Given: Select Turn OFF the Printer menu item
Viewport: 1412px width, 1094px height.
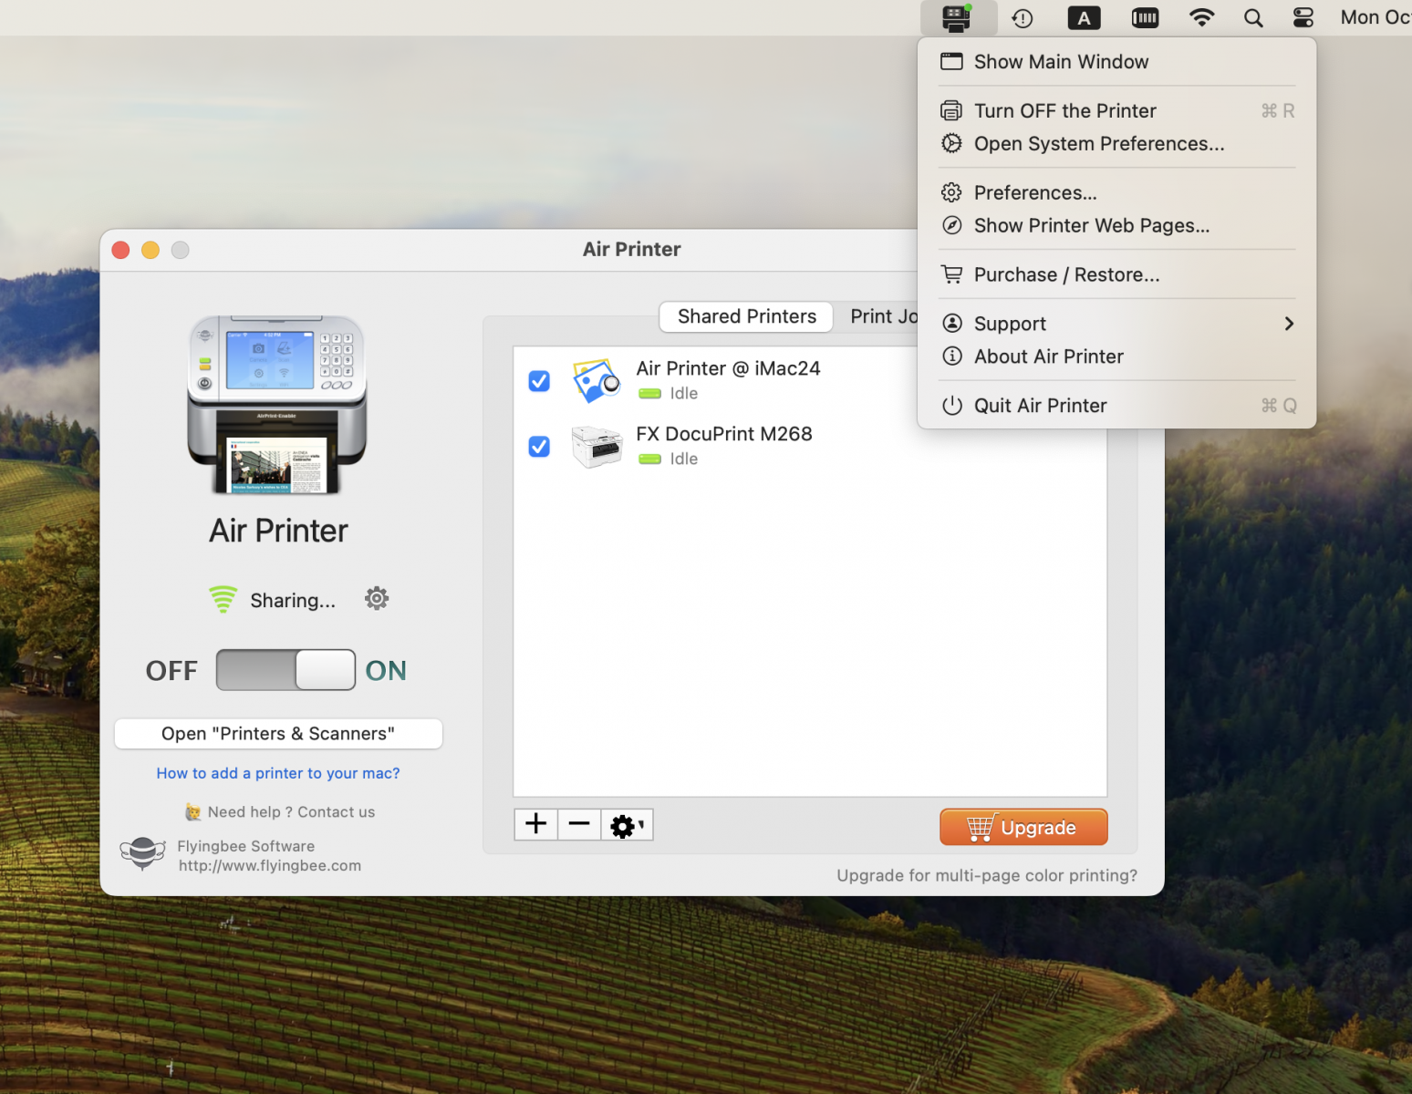Looking at the screenshot, I should (x=1116, y=111).
